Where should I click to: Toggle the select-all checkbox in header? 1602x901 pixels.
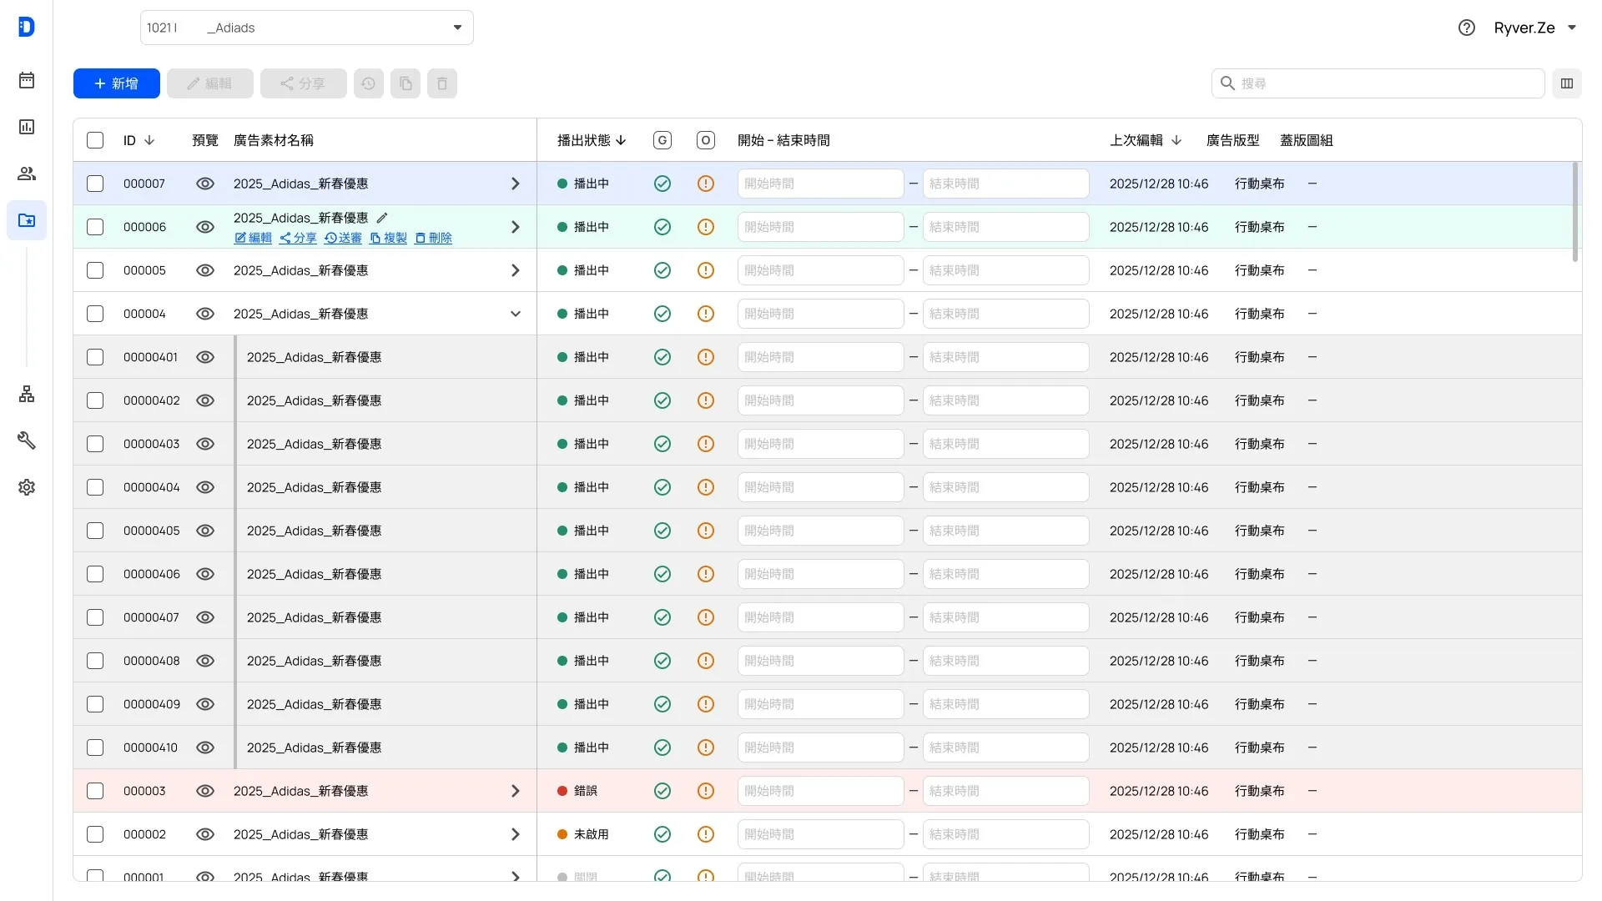click(95, 140)
